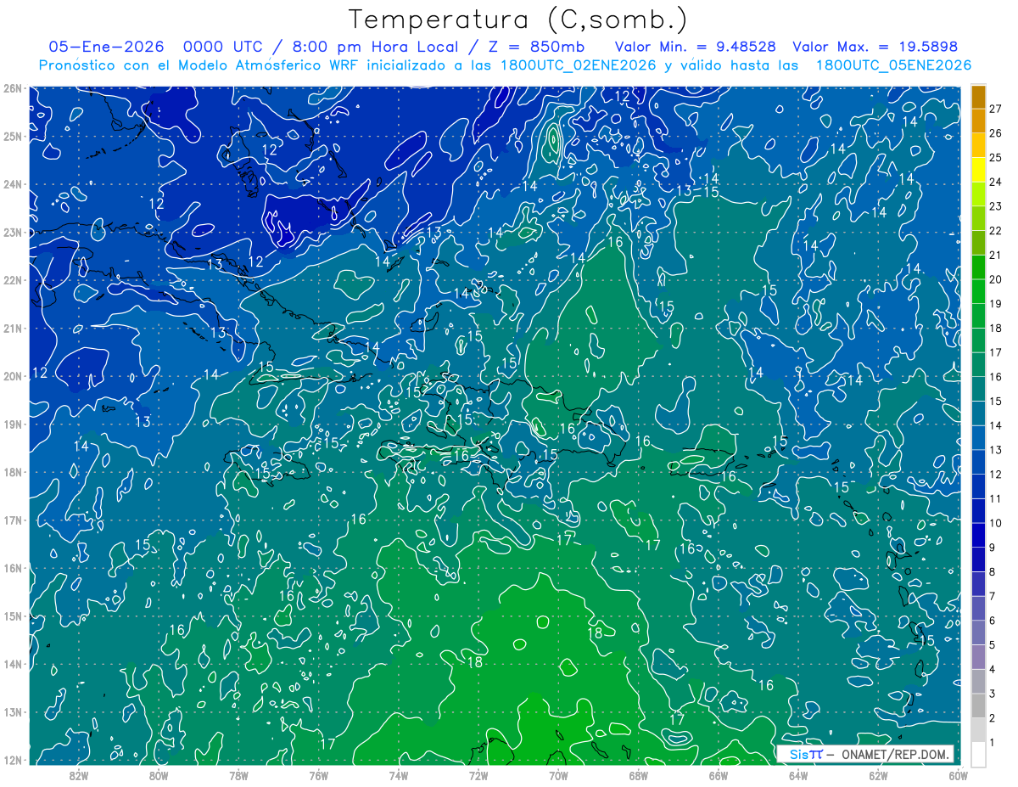Click the '10' label on the color scale
Viewport: 1018px width, 787px height.
995,524
